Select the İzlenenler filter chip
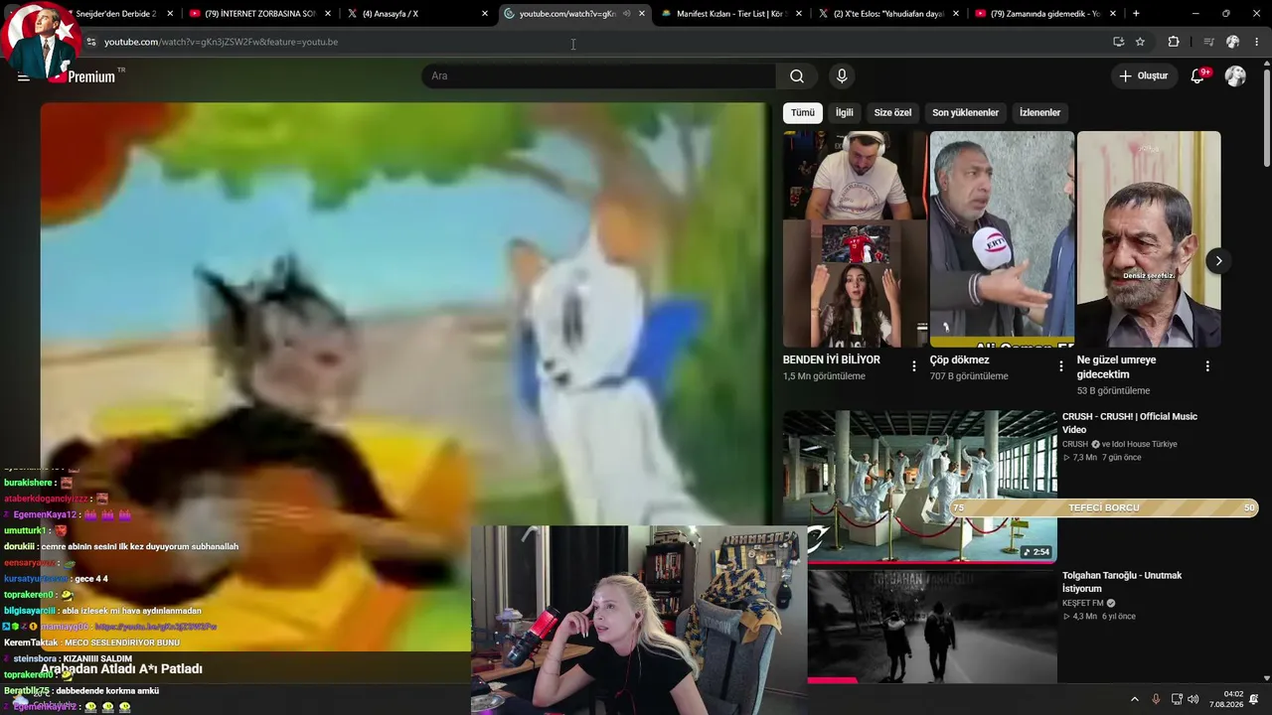1272x715 pixels. click(1039, 112)
